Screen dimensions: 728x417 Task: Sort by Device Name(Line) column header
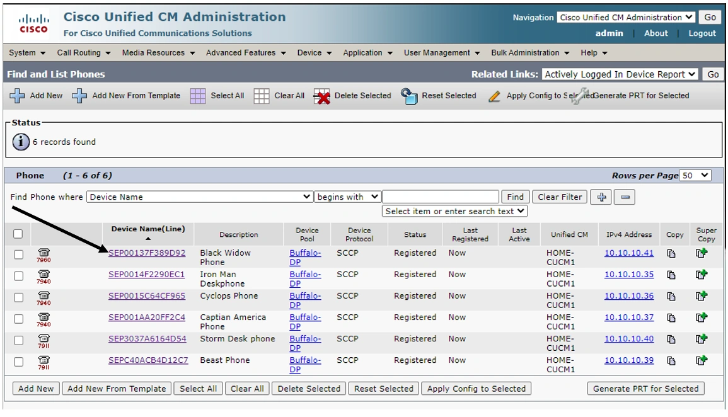[x=147, y=229]
